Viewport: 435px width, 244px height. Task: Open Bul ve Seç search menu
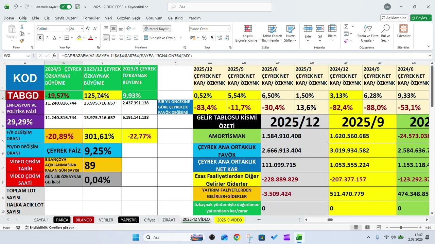point(385,34)
